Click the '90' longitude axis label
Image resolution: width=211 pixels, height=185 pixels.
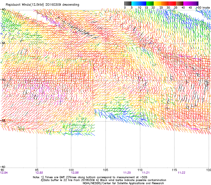(2, 170)
